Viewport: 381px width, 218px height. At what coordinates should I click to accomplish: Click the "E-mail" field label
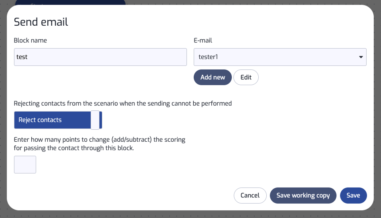point(203,40)
